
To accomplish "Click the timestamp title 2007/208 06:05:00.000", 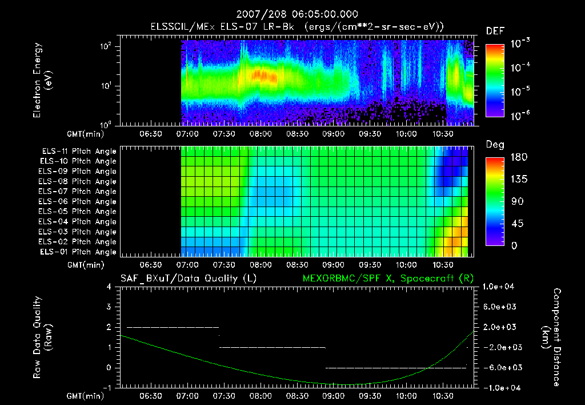I will [297, 14].
